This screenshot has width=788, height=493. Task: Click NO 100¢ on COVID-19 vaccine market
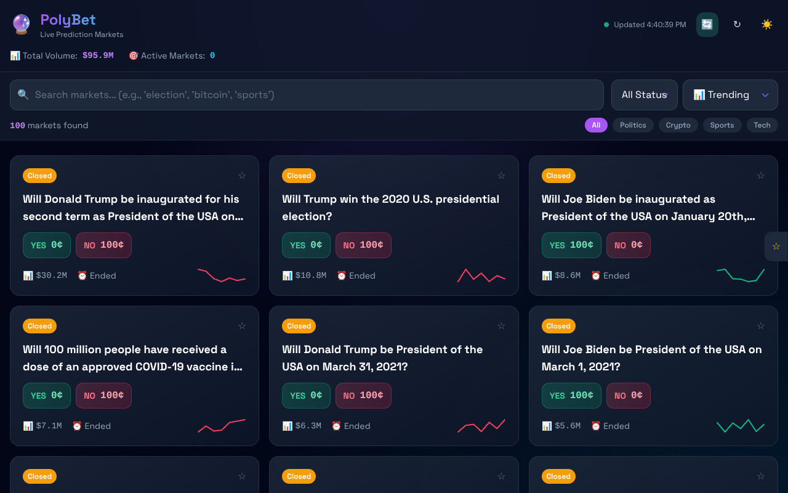(x=103, y=396)
